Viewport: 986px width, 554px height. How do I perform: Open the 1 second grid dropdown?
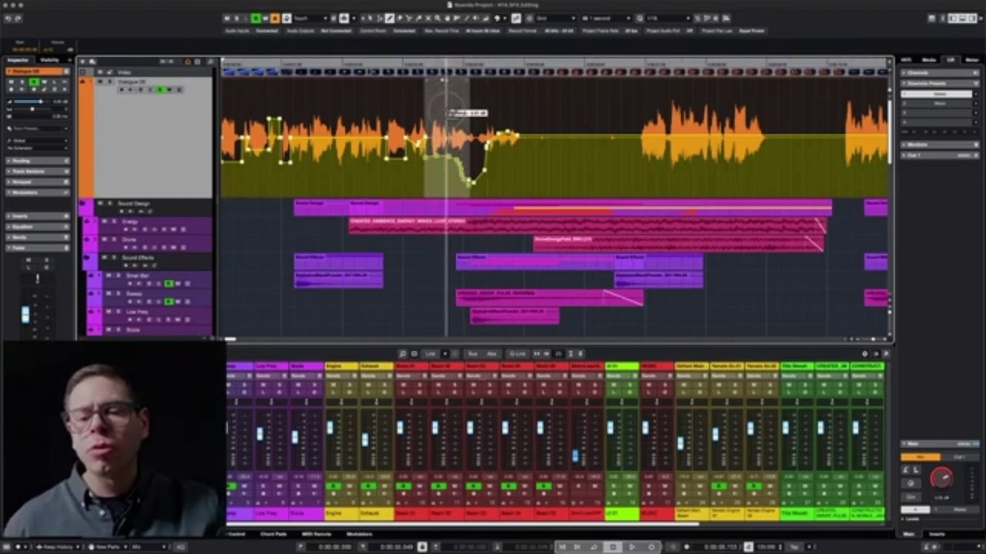605,18
